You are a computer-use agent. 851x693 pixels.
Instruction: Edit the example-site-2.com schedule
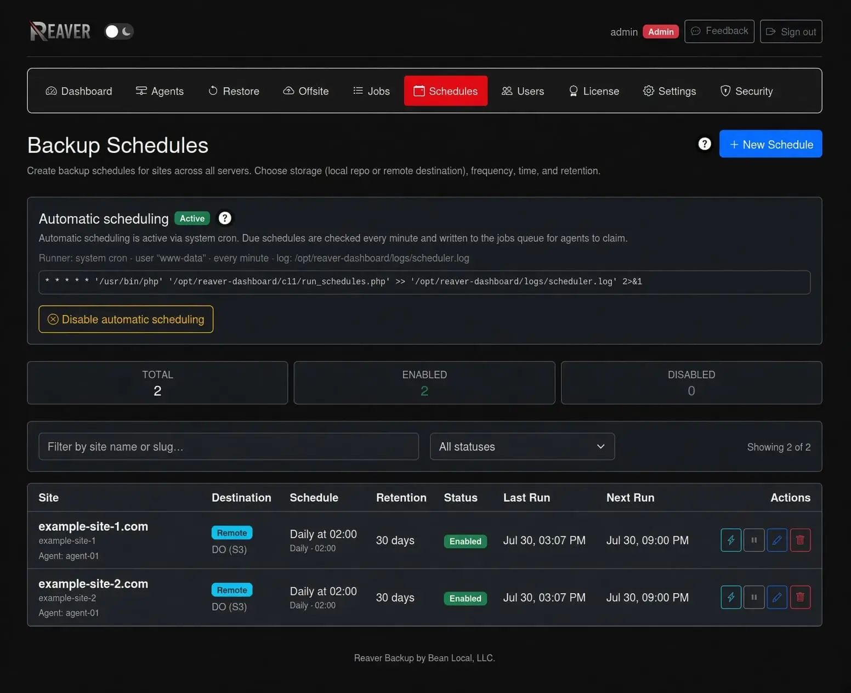pos(777,597)
